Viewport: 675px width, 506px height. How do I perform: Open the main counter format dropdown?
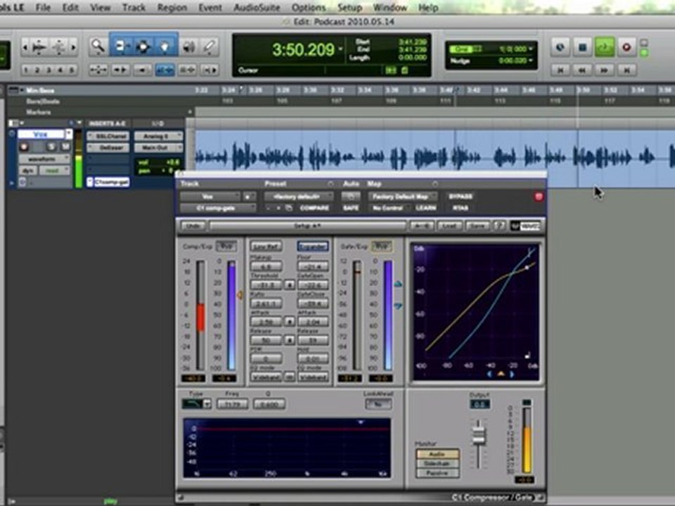click(x=340, y=49)
